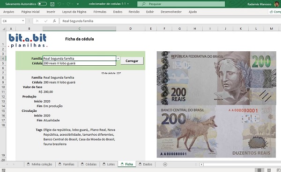Click the 200 reais lobo guará back image
The height and width of the screenshot is (172, 281).
click(216, 131)
